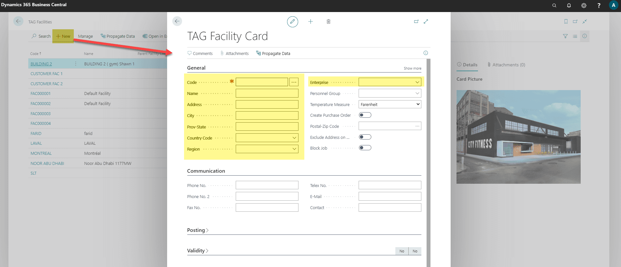Open CUSTOMER FAC 1 facility link
Viewport: 621px width, 267px height.
pyautogui.click(x=46, y=74)
